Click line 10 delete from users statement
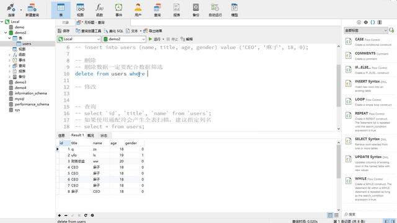The width and height of the screenshot is (397, 223). pyautogui.click(x=110, y=74)
